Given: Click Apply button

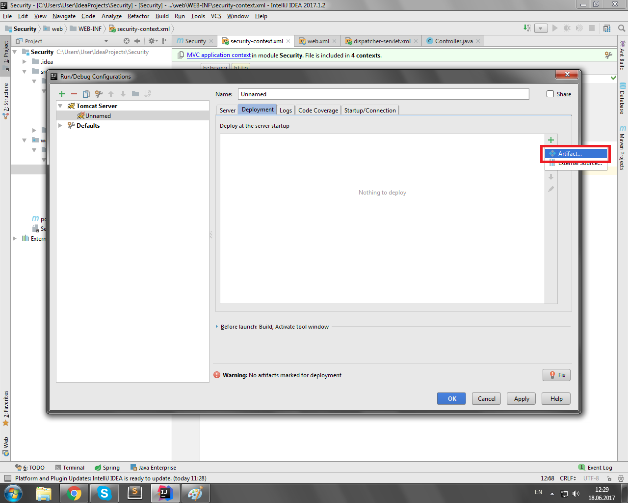Looking at the screenshot, I should [522, 399].
